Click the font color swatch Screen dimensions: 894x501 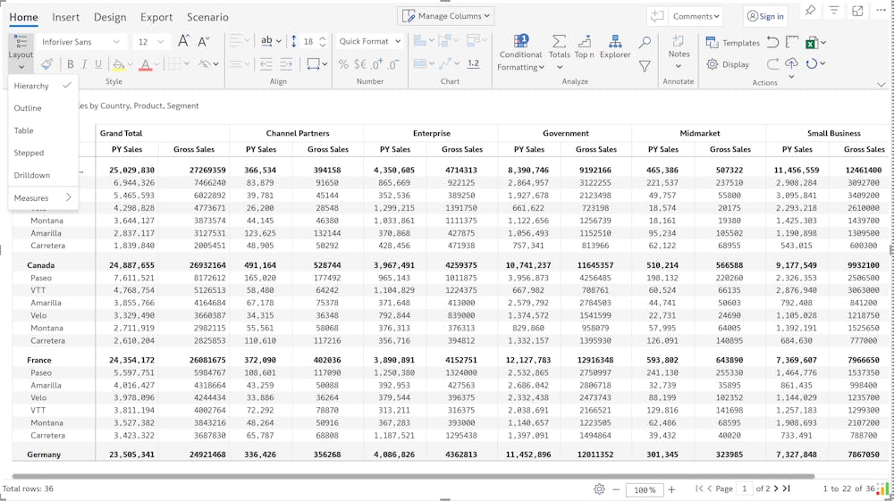[x=145, y=64]
